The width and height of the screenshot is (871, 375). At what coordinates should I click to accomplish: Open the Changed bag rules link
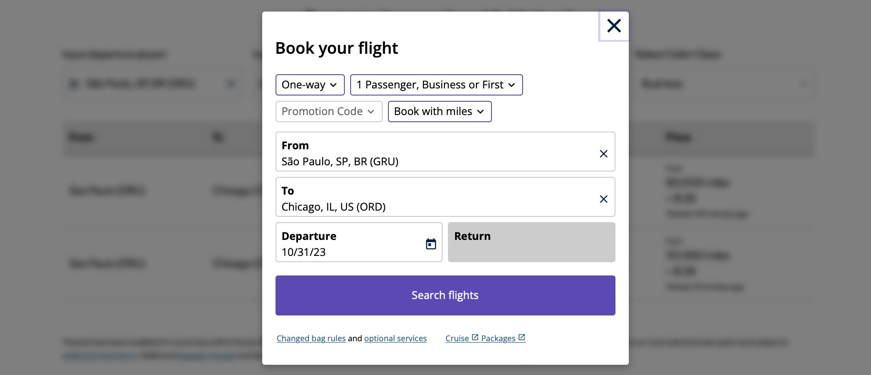(311, 339)
